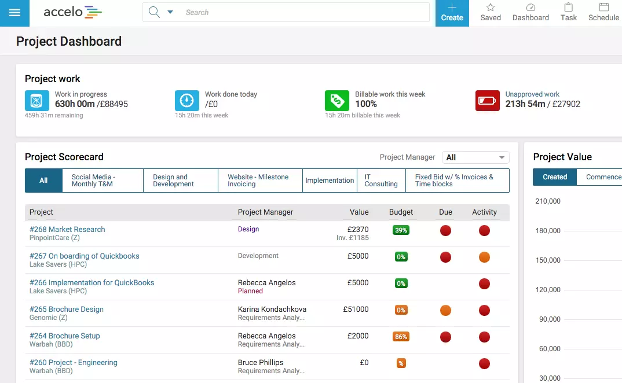
Task: Click the Create plus icon
Action: (452, 8)
